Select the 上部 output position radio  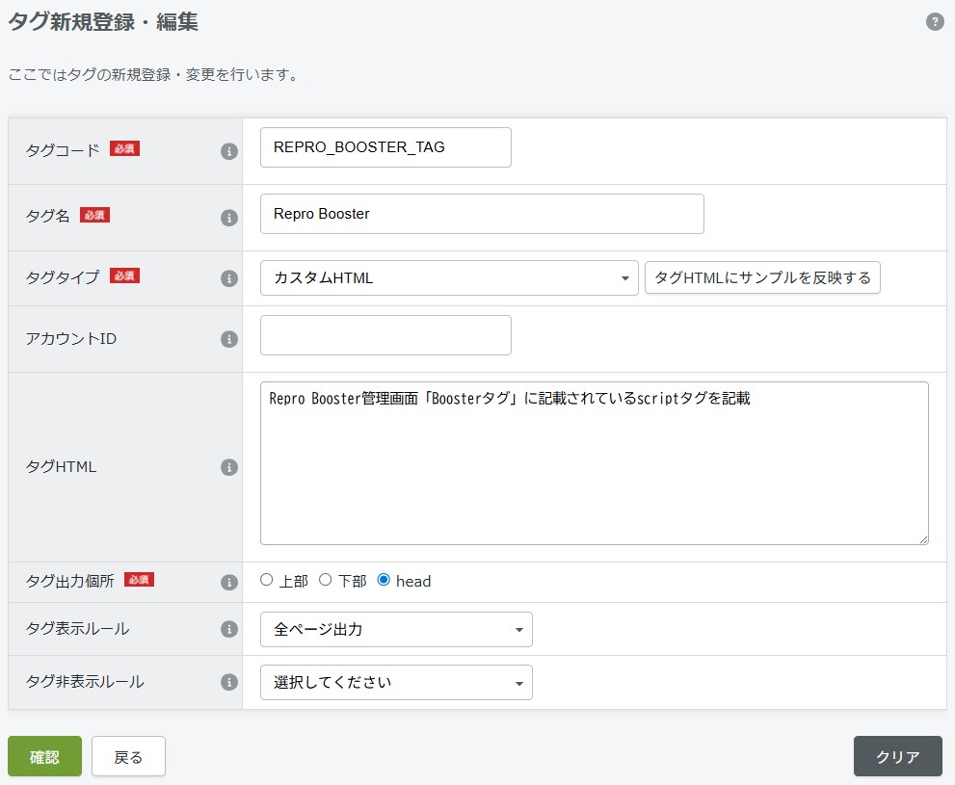pos(266,580)
